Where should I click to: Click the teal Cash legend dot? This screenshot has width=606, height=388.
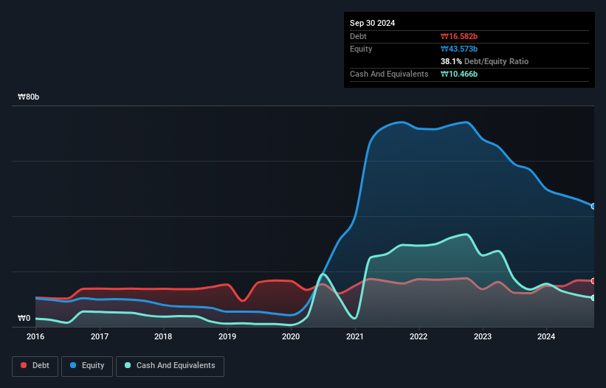[x=128, y=365]
